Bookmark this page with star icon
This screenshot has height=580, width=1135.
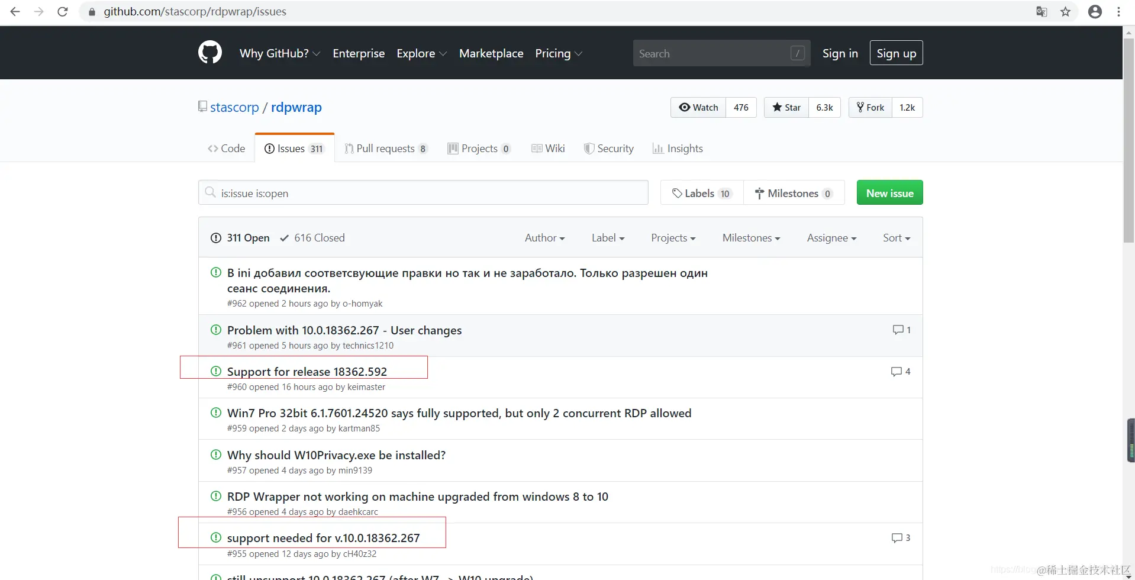coord(1066,11)
